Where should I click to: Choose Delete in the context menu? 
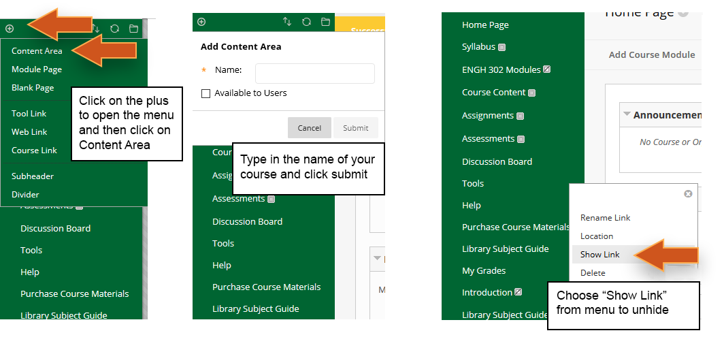[x=593, y=273]
